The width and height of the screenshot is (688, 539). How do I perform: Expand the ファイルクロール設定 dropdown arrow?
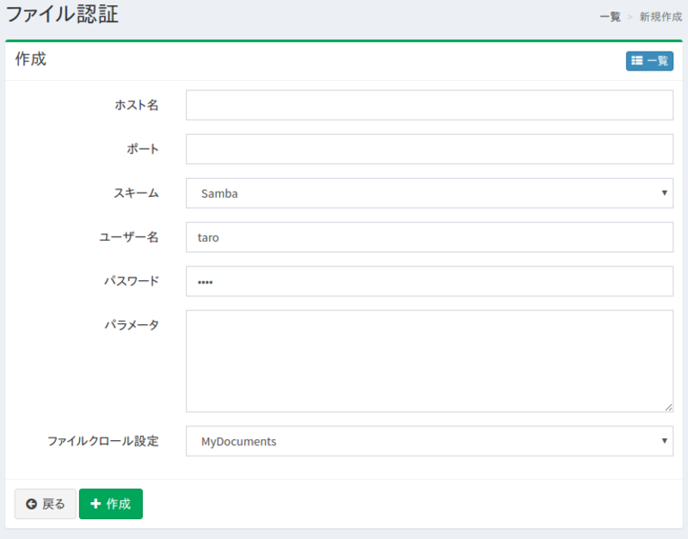coord(665,441)
